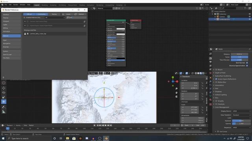Toggle Bent Normals checkbox
This screenshot has width=252, height=141.
[247, 63]
